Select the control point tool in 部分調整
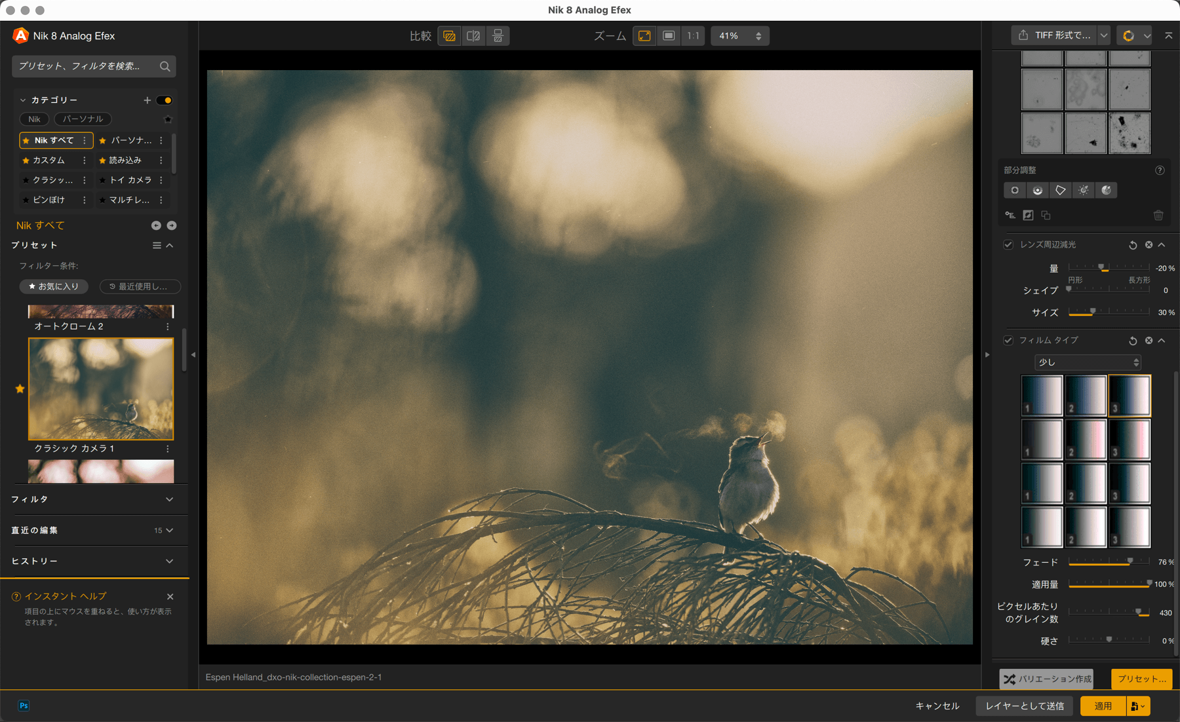 tap(1015, 190)
